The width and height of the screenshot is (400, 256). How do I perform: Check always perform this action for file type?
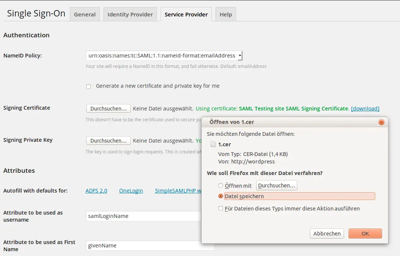pyautogui.click(x=221, y=208)
